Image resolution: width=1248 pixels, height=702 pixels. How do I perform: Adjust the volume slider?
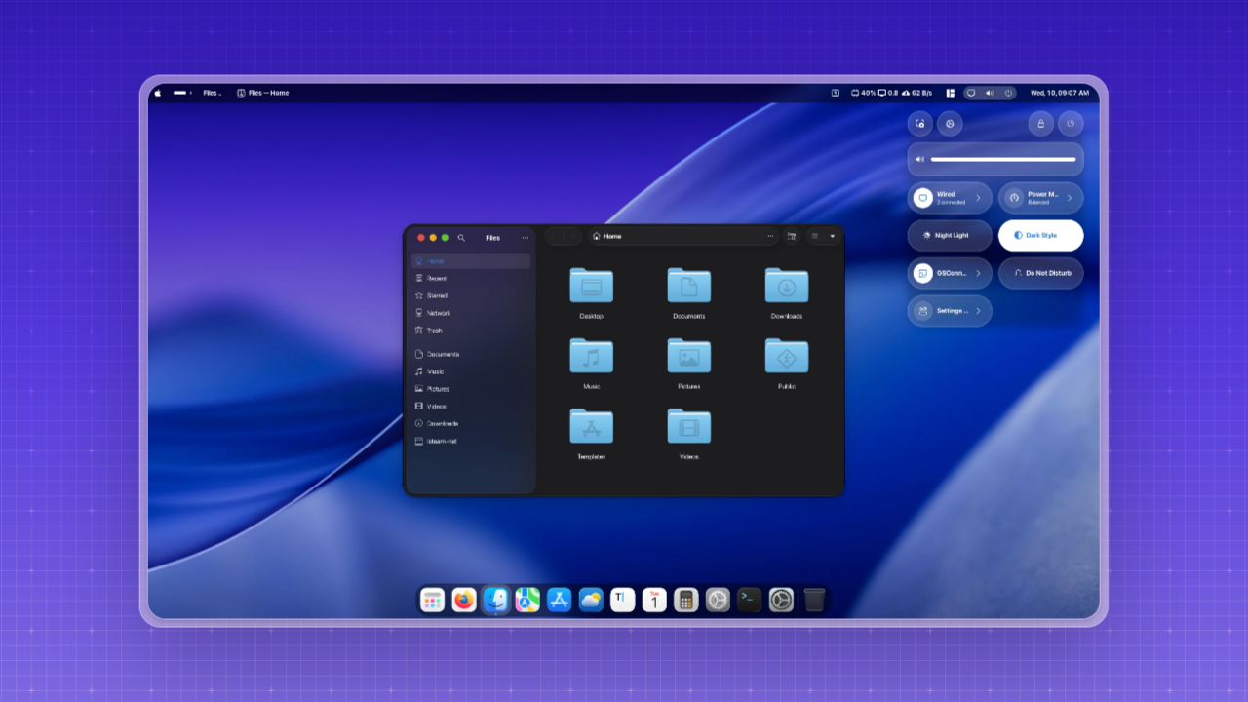click(x=1003, y=159)
